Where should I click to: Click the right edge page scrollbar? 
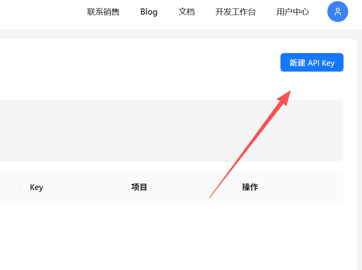click(x=360, y=135)
